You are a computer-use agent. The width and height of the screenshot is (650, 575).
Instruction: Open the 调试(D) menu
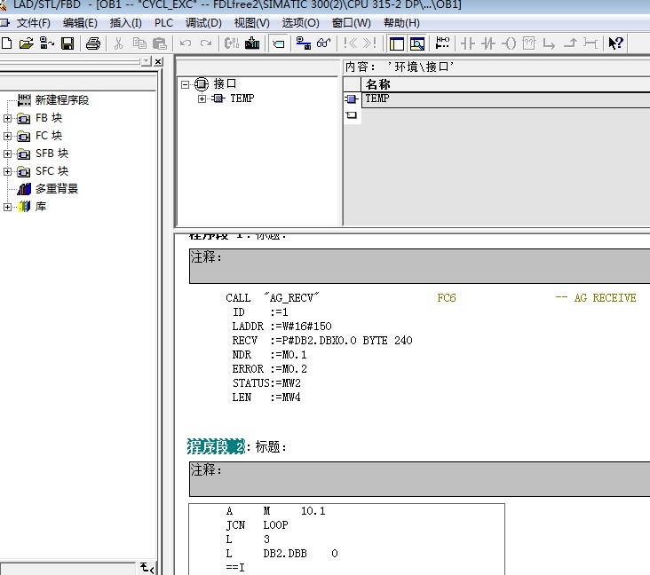coord(203,23)
